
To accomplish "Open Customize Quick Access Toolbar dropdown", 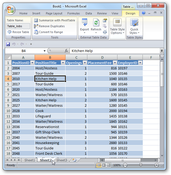I will 31,44.
